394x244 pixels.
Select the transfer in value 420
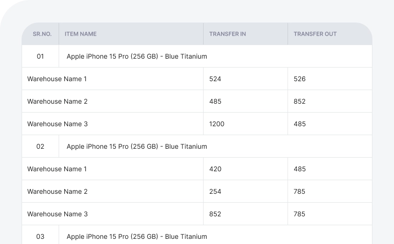click(x=215, y=169)
